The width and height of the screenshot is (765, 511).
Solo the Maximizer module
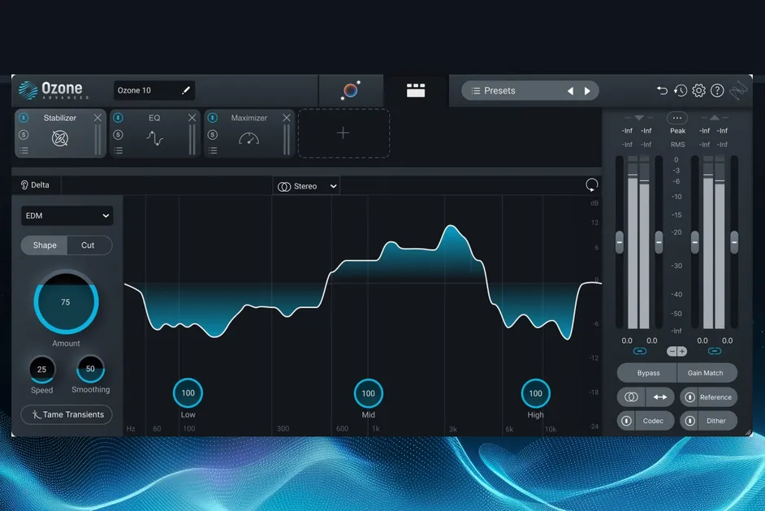(213, 135)
